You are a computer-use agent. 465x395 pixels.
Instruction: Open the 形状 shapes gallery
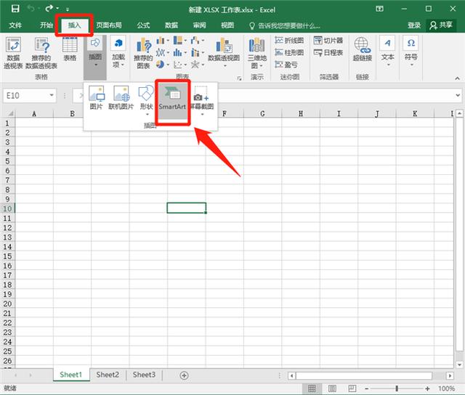pyautogui.click(x=146, y=101)
